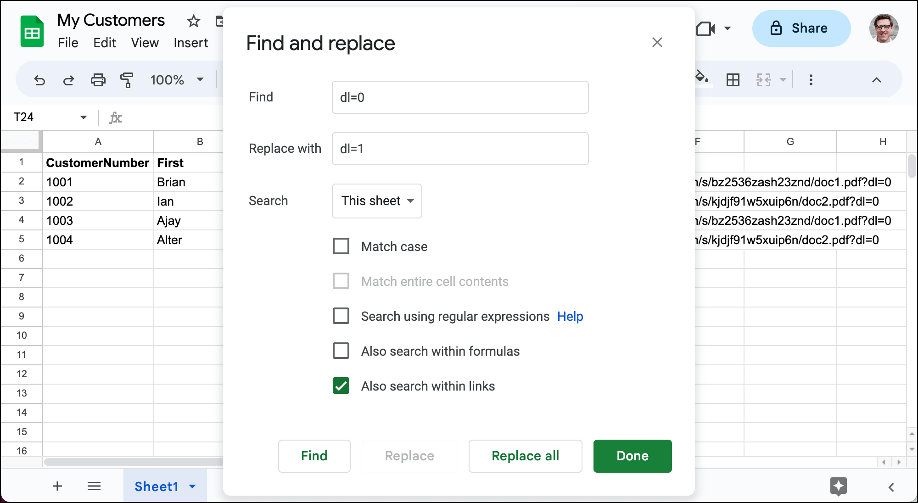Click the fx formula icon
918x503 pixels.
coord(115,117)
